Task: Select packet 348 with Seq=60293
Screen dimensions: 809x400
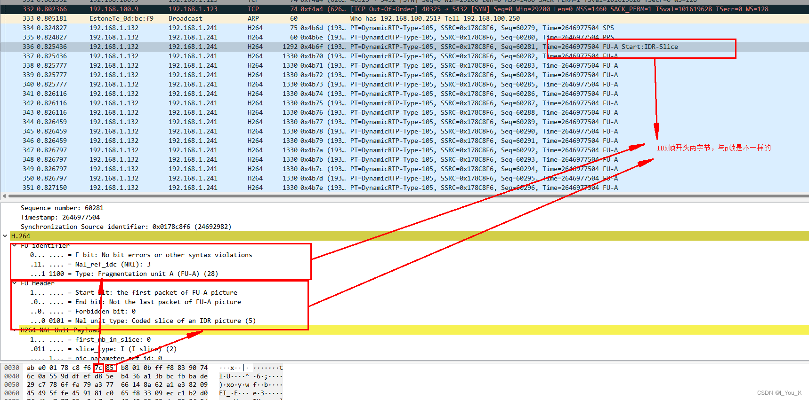Action: coord(404,159)
